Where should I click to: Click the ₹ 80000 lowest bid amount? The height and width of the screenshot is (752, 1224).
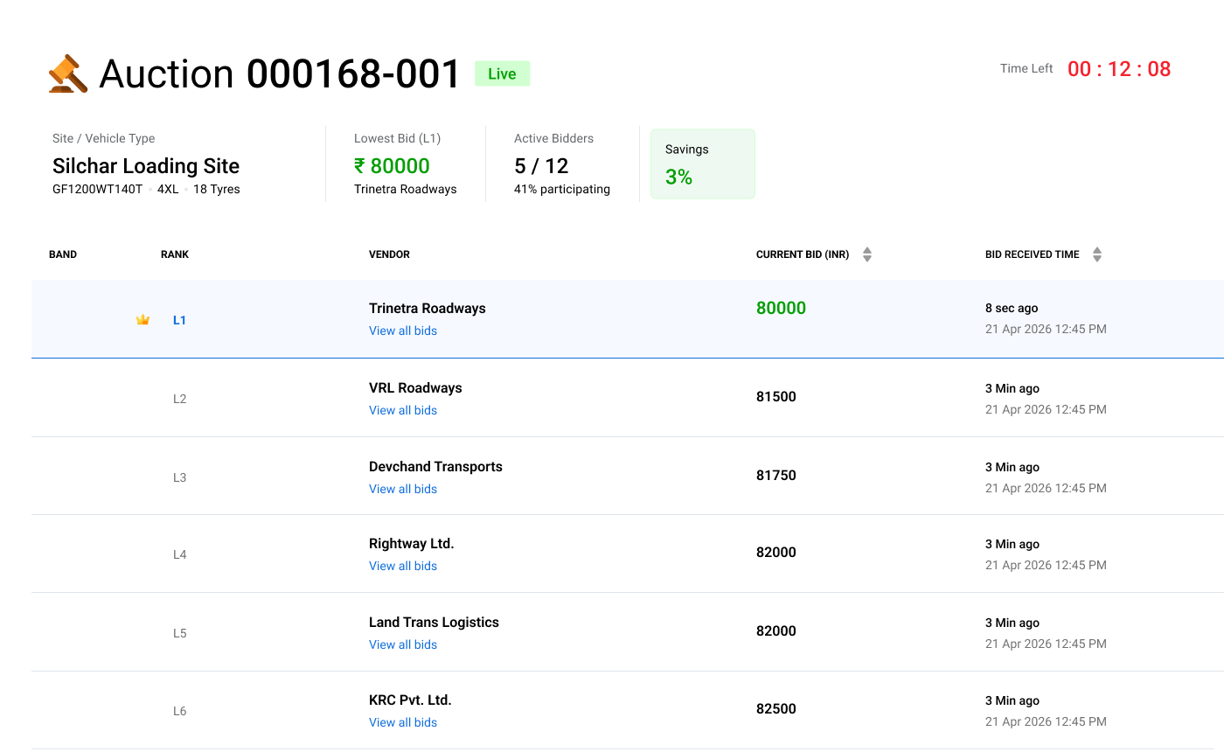392,166
